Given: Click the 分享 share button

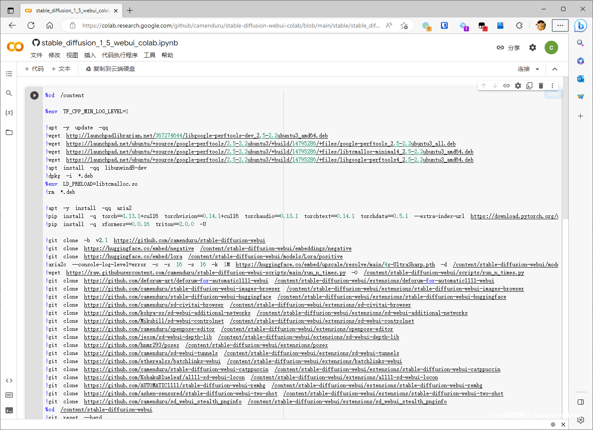Looking at the screenshot, I should click(x=508, y=47).
